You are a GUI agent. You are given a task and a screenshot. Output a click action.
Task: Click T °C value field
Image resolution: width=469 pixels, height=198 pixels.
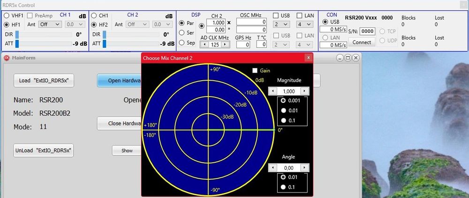point(261,45)
